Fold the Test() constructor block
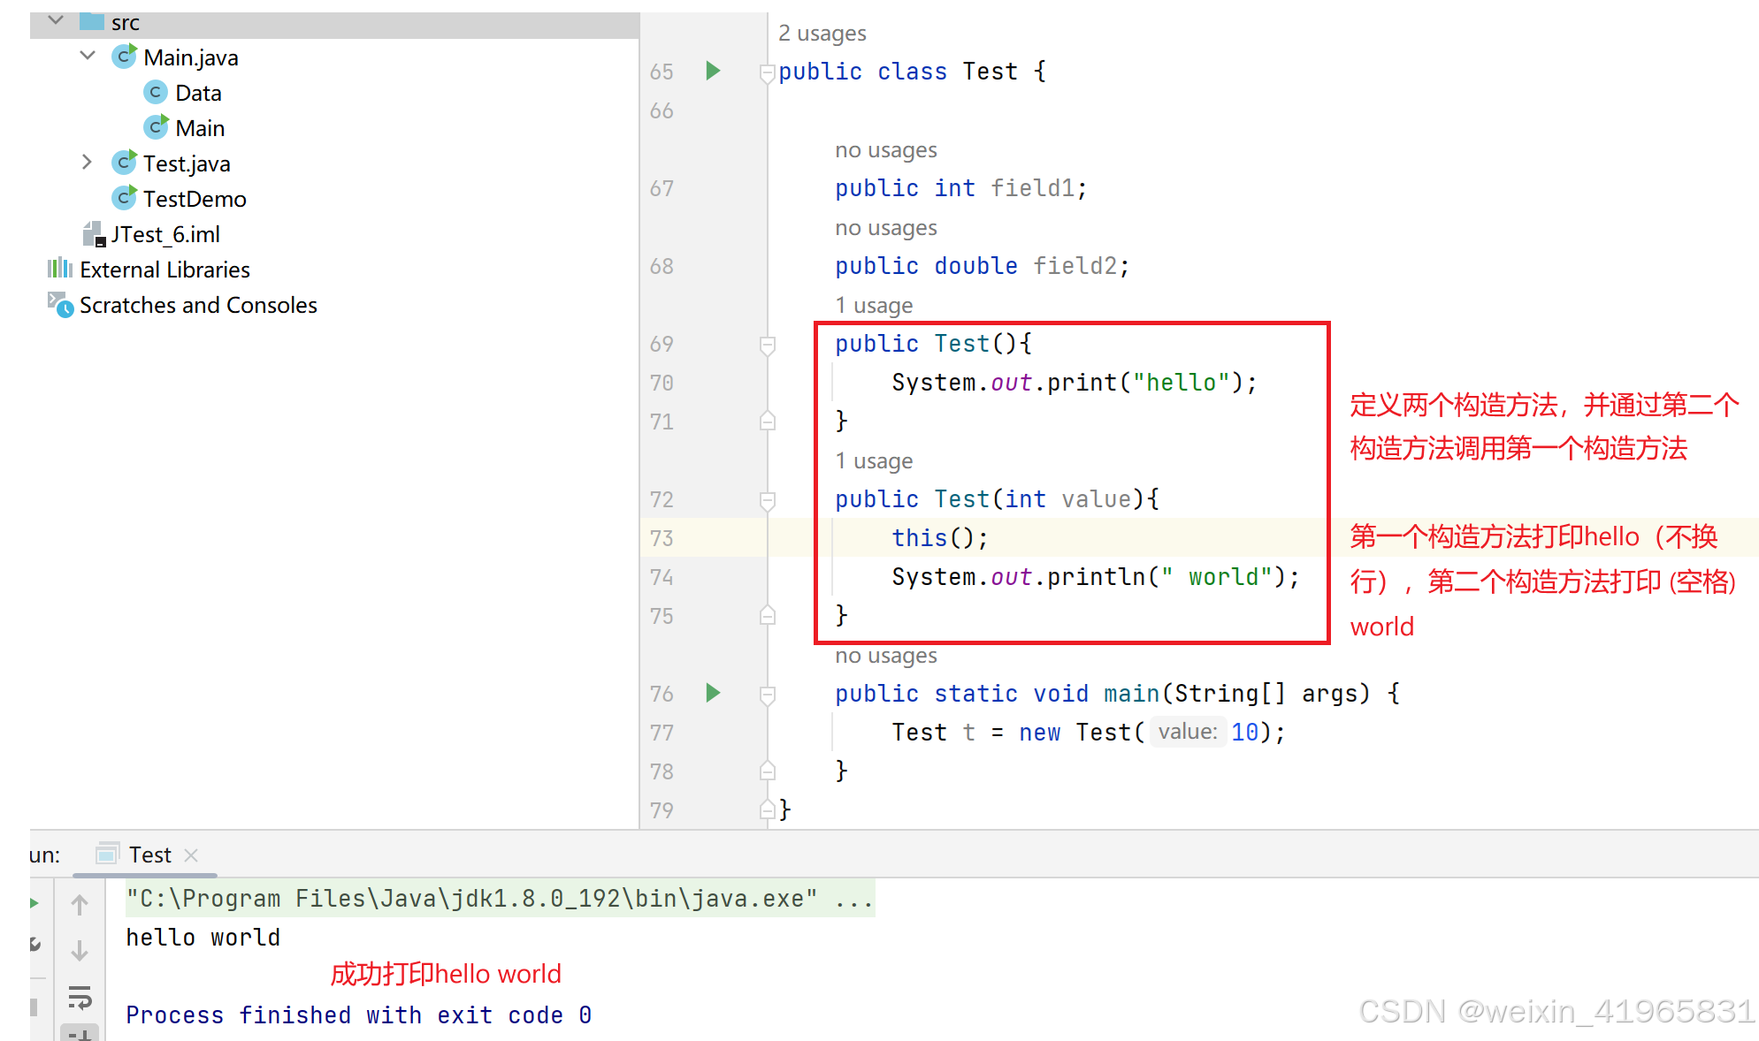The height and width of the screenshot is (1041, 1759). [768, 344]
